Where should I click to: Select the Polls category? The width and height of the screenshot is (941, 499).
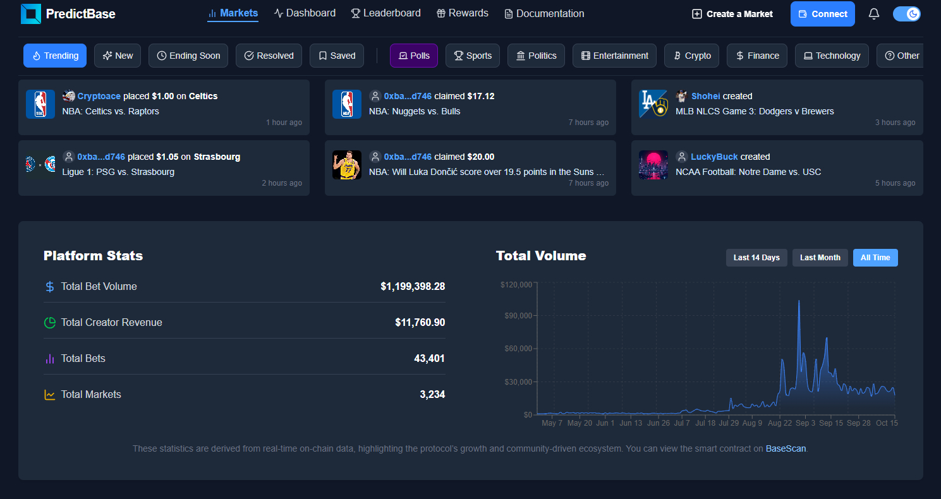pyautogui.click(x=413, y=56)
